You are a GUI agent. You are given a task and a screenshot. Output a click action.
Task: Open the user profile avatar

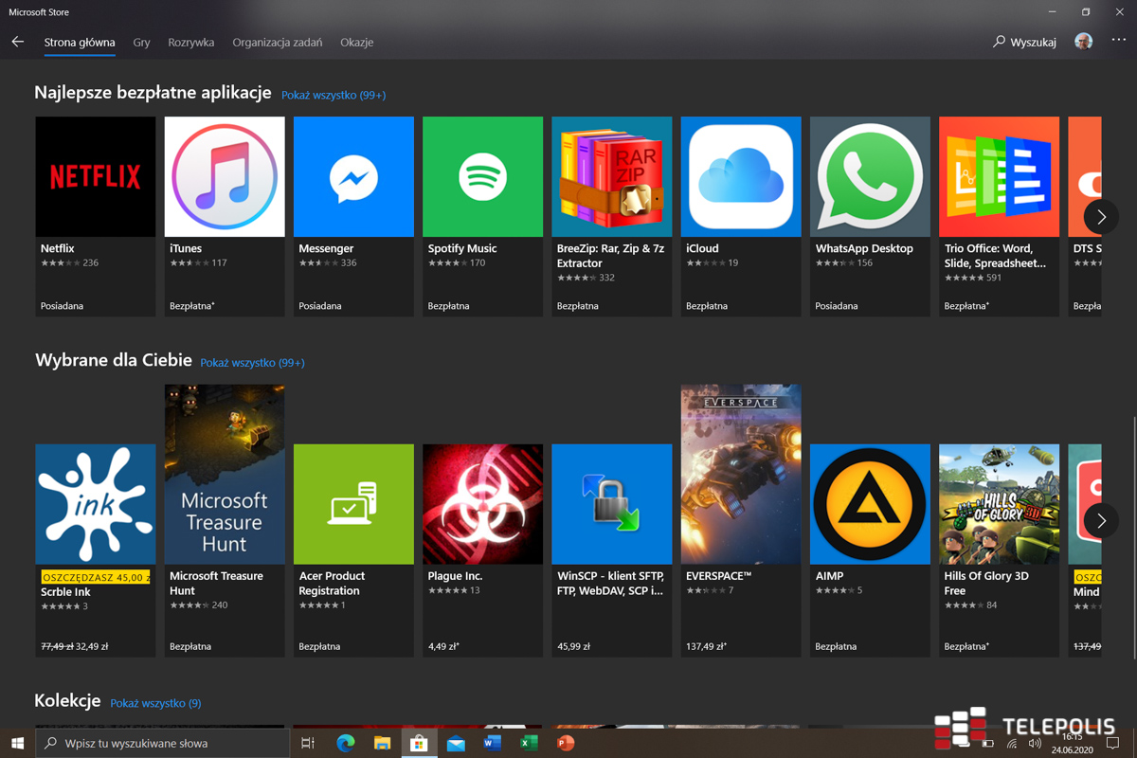1084,42
